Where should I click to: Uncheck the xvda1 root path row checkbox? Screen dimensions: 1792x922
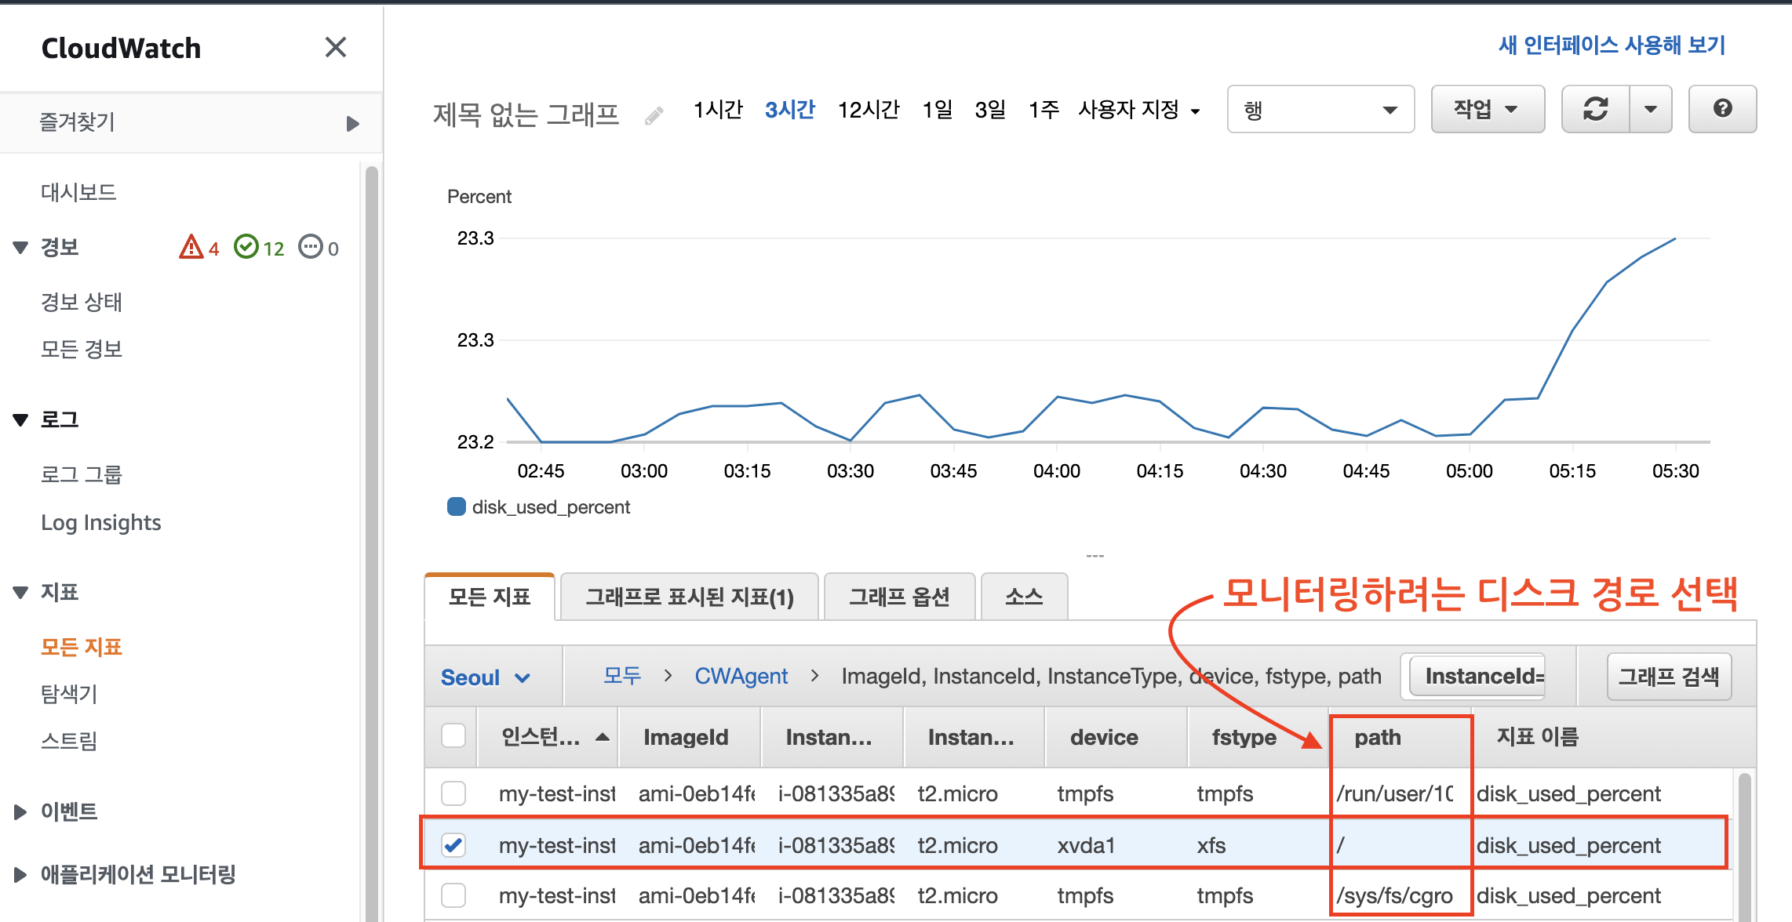tap(453, 845)
